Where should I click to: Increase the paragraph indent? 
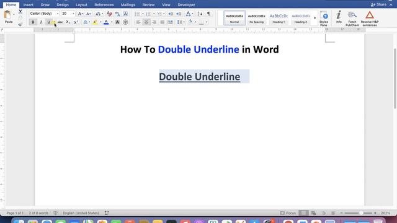click(x=179, y=14)
